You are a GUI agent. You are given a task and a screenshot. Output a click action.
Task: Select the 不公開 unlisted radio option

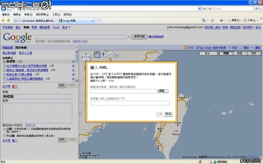pyautogui.click(x=5, y=136)
